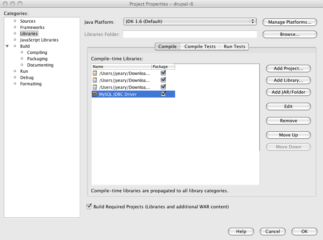This screenshot has width=323, height=240.
Task: Select the Packaging category
Action: pyautogui.click(x=37, y=59)
